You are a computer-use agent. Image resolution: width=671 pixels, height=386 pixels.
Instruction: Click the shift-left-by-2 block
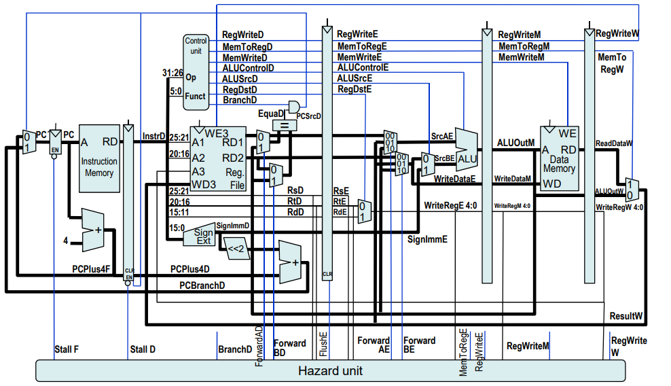point(236,249)
